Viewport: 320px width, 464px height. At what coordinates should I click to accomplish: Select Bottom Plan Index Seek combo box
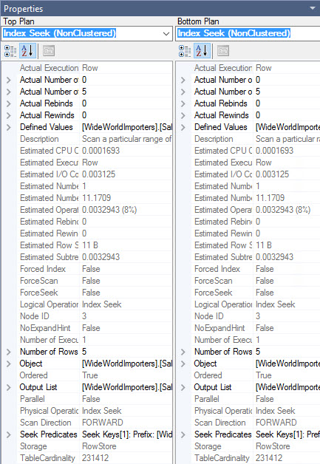tap(248, 33)
